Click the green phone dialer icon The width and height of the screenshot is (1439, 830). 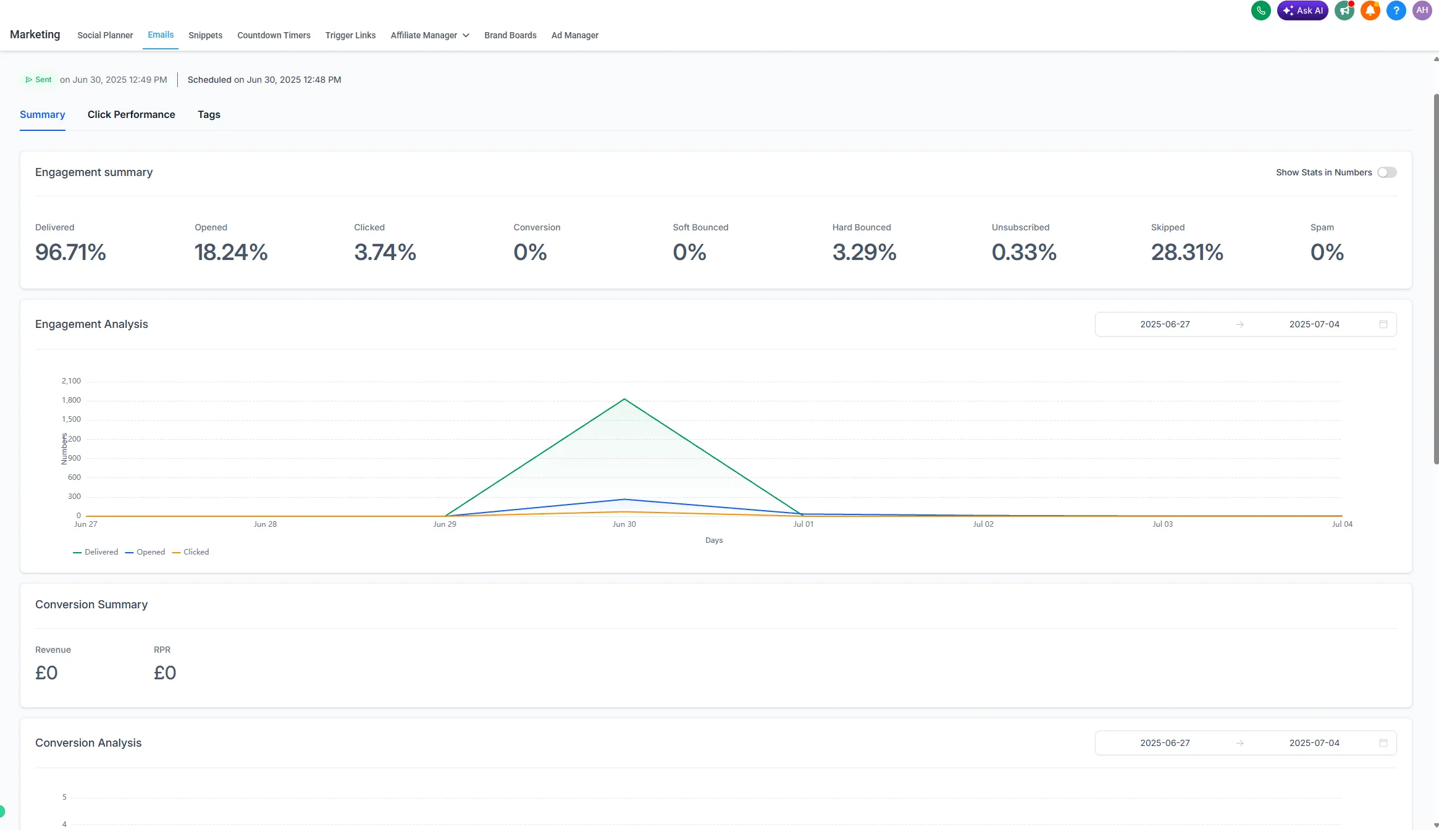point(1261,10)
